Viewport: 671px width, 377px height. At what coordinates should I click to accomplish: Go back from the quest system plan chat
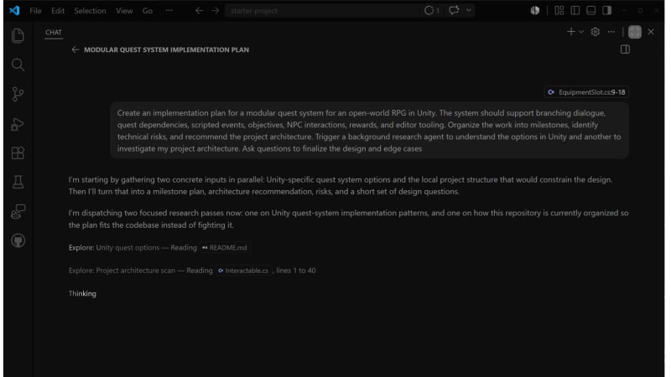(x=75, y=49)
